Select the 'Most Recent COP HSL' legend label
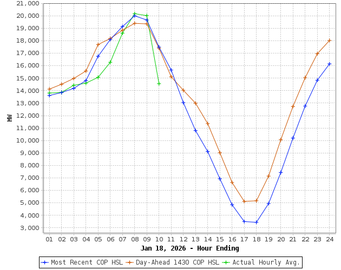 tap(87, 262)
